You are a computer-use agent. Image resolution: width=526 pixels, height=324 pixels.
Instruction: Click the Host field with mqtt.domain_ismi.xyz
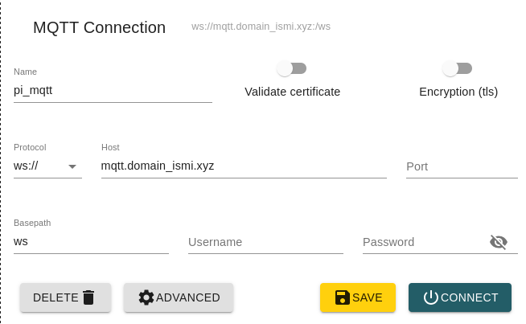coord(243,166)
